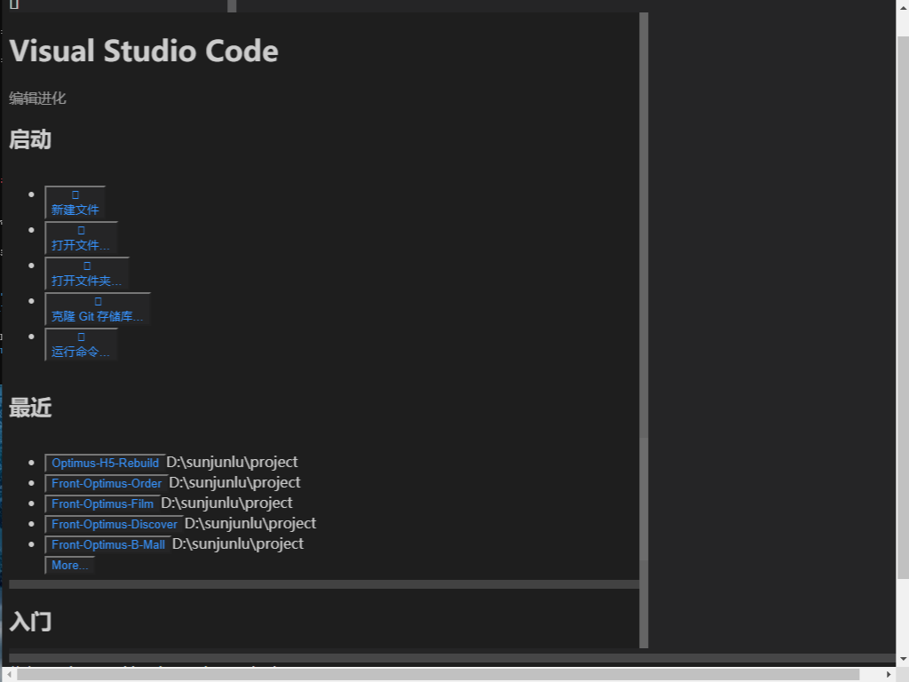The image size is (909, 682).
Task: Click the Visual Studio Code heading
Action: (144, 51)
